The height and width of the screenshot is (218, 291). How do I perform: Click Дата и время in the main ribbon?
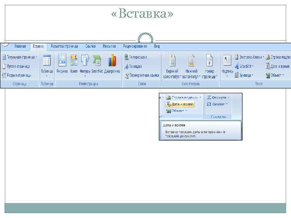pyautogui.click(x=278, y=66)
